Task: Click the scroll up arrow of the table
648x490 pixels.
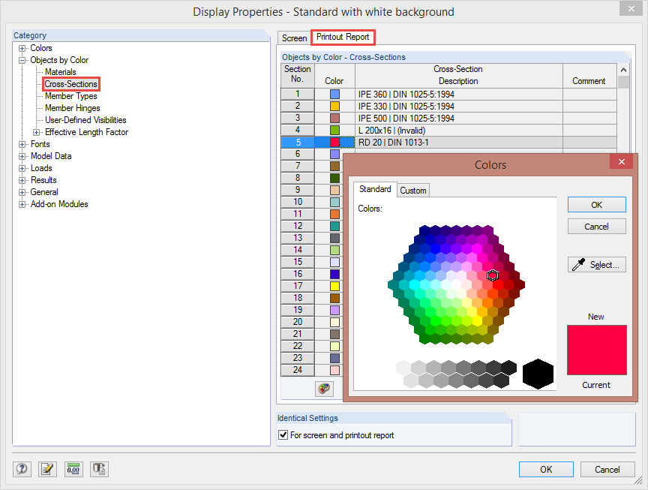Action: coord(623,70)
